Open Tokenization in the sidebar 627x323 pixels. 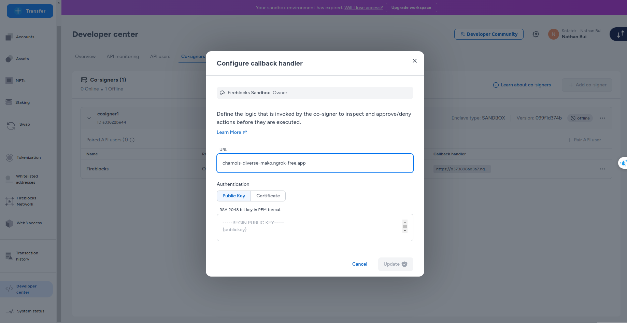point(28,157)
